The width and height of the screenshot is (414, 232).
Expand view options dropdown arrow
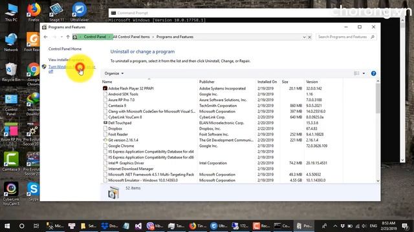(x=364, y=73)
